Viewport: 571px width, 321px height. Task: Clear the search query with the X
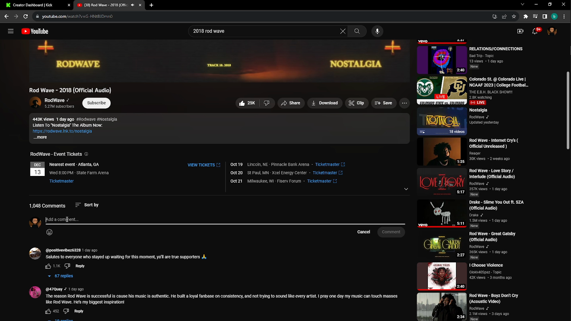tap(343, 31)
